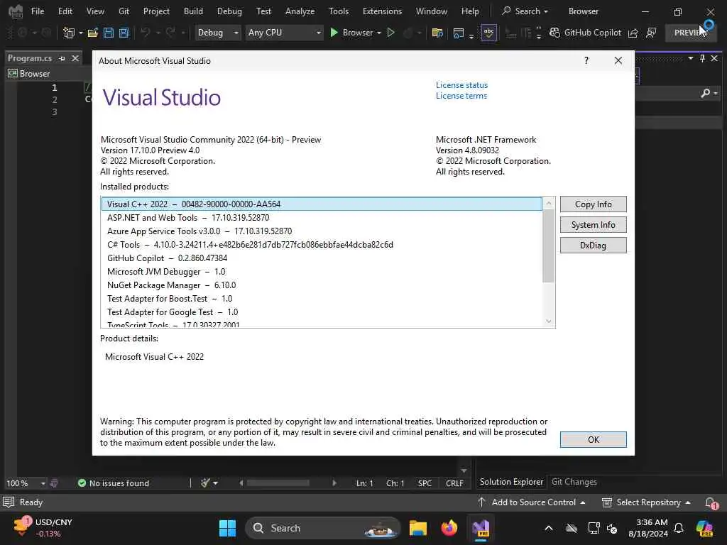Image resolution: width=727 pixels, height=545 pixels.
Task: Click the System Info button
Action: [593, 225]
